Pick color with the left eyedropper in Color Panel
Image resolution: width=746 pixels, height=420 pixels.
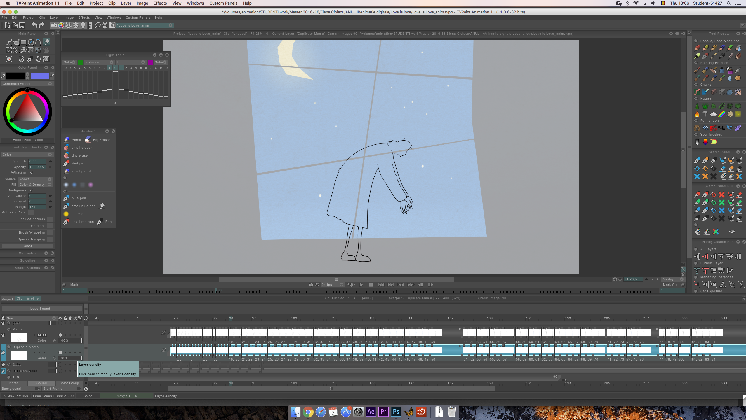pyautogui.click(x=4, y=76)
